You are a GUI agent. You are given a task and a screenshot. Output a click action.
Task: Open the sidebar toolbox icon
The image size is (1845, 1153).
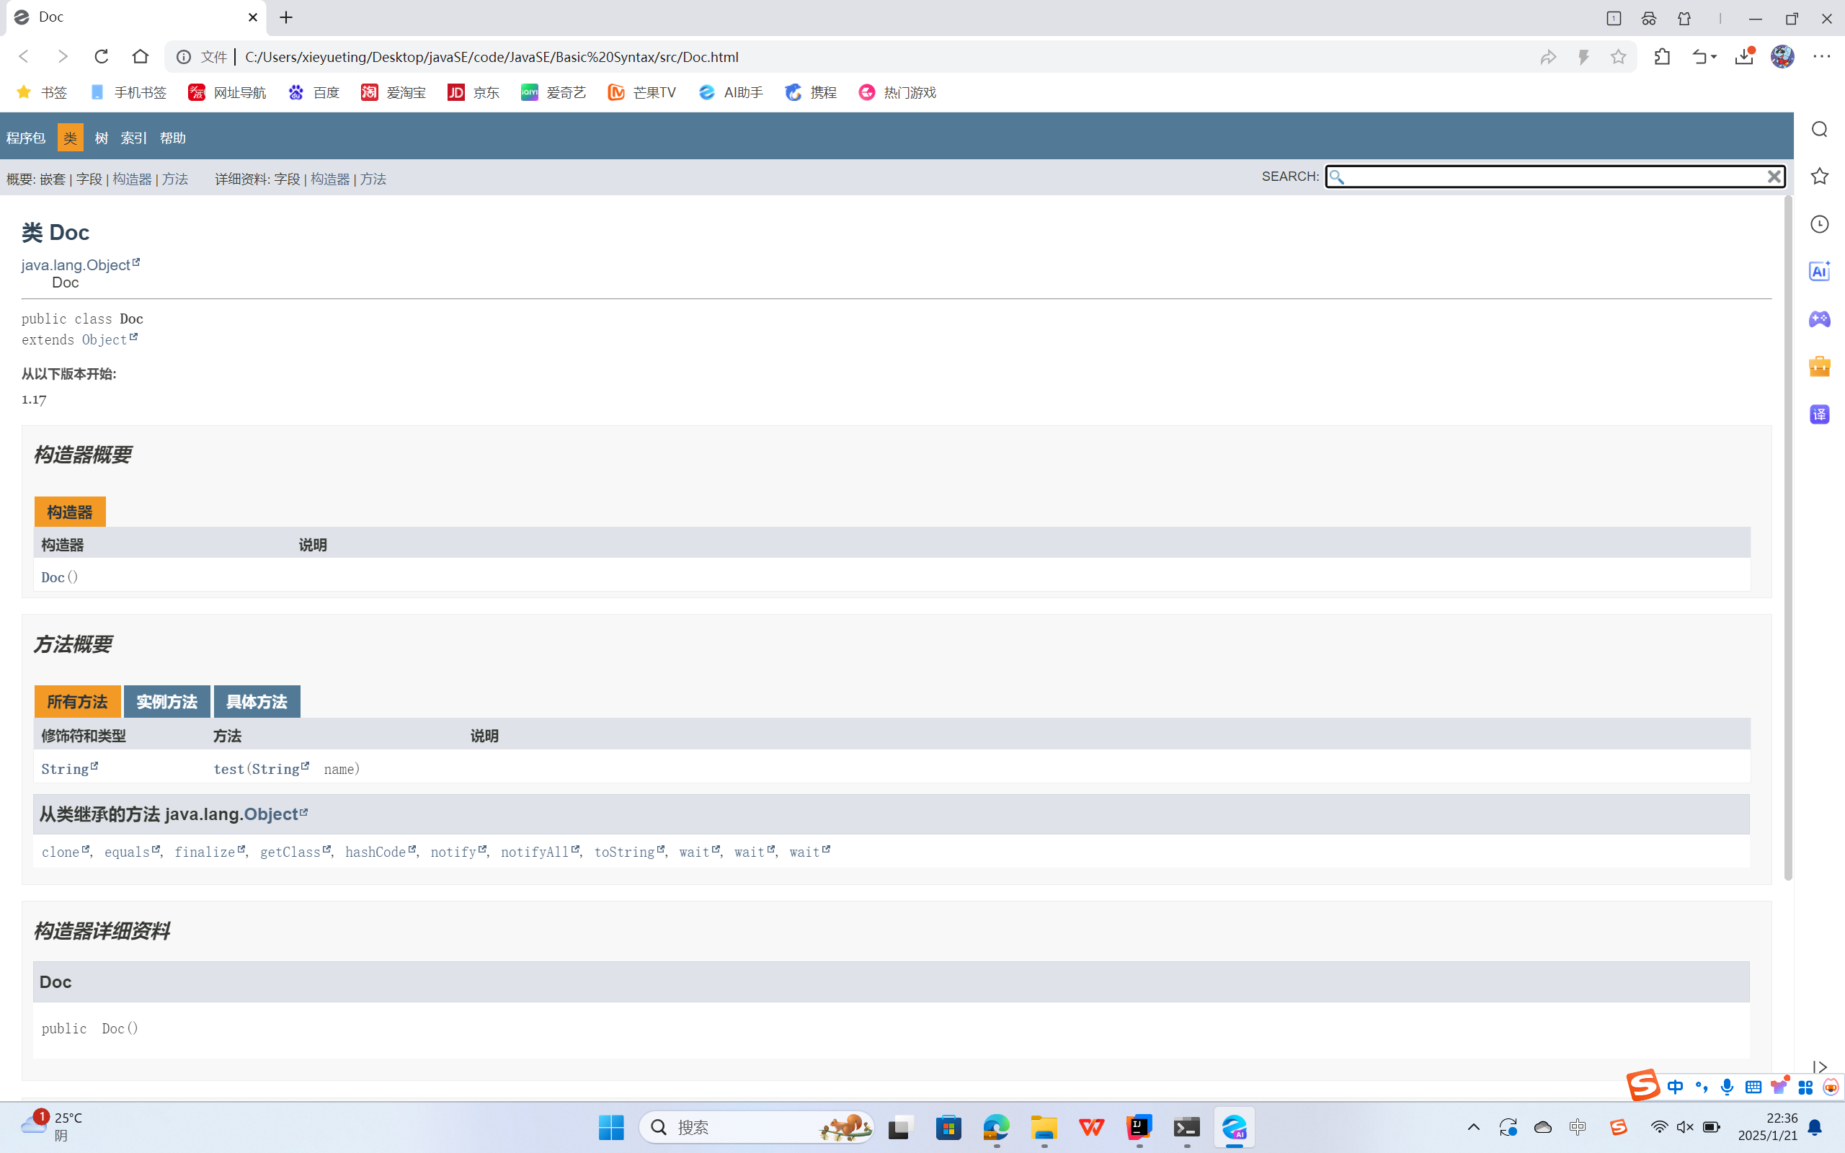[1819, 367]
